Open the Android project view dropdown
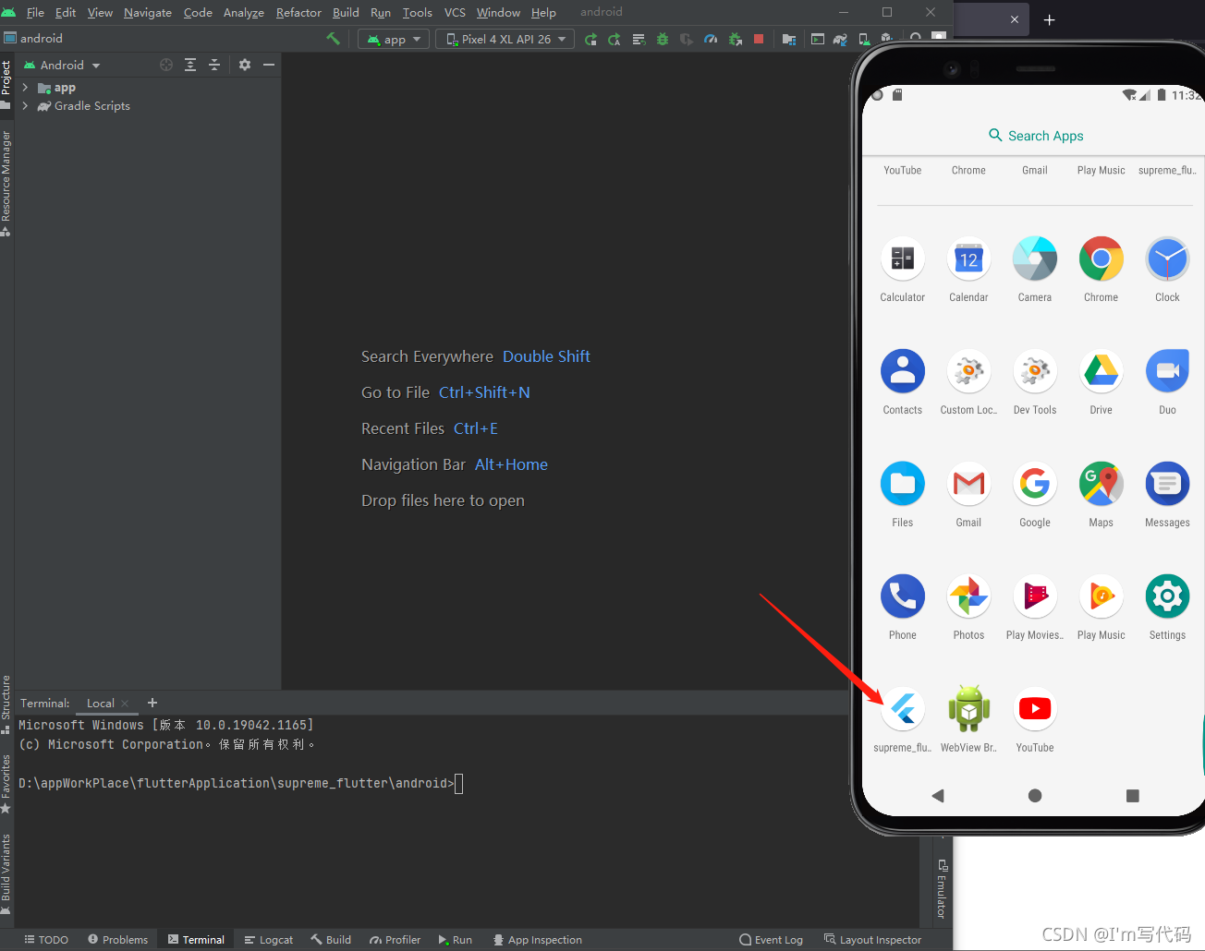Image resolution: width=1205 pixels, height=951 pixels. pos(62,65)
